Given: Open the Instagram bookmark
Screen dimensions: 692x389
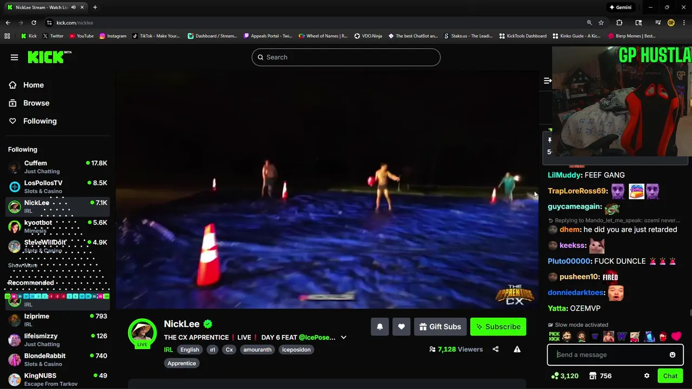Looking at the screenshot, I should (112, 36).
